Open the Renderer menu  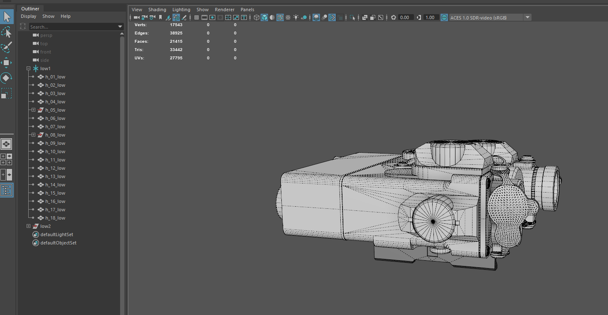click(224, 10)
